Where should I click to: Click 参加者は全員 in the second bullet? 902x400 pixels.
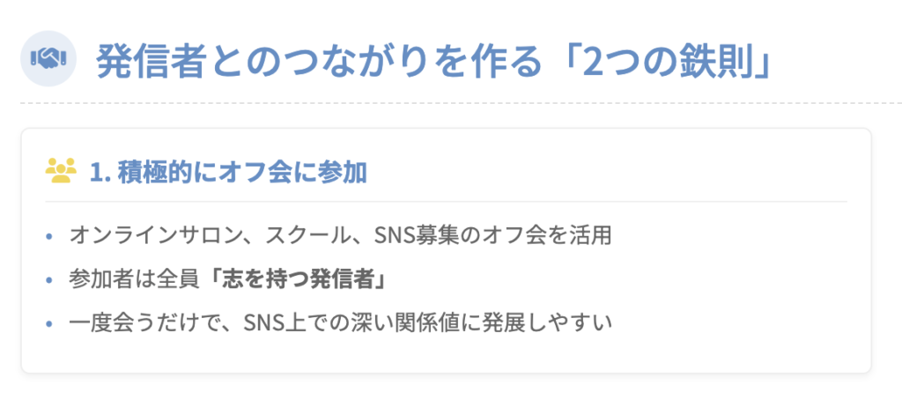(135, 280)
